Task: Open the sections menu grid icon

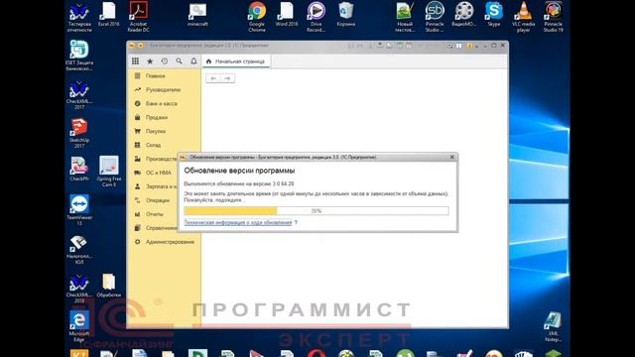Action: coord(135,61)
